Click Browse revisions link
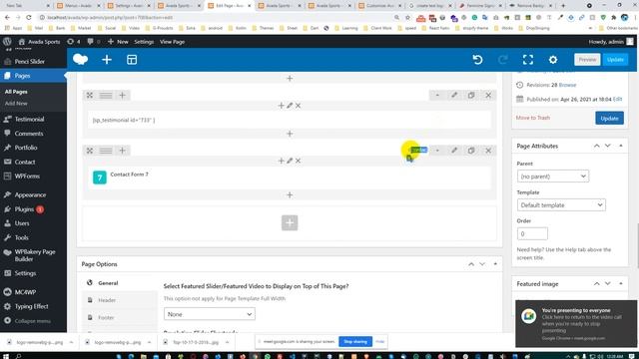This screenshot has height=359, width=639. (x=568, y=85)
